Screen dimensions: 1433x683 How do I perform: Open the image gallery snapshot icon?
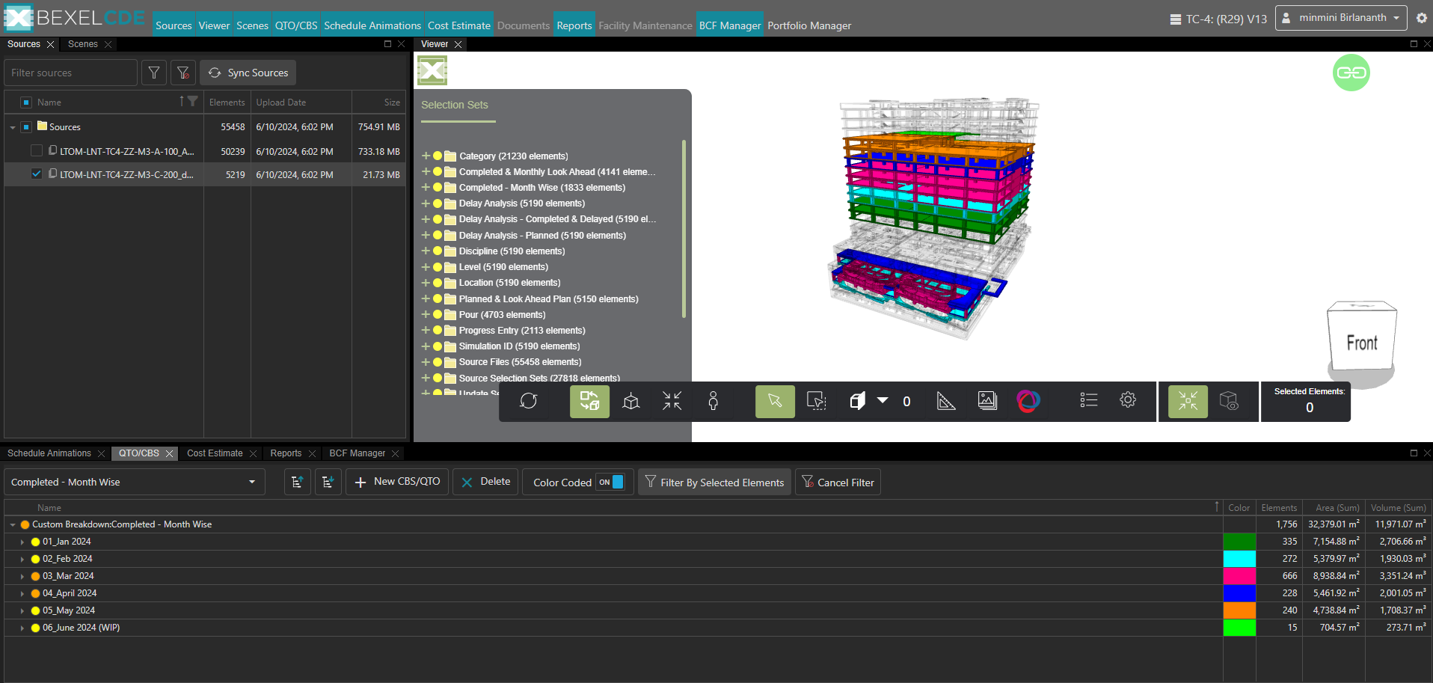[x=987, y=402]
